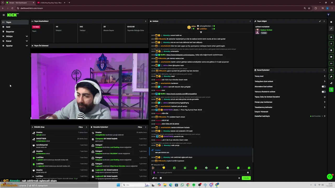
Task: Open Filtre in Etkinlik Akışı panel
Action: [81, 127]
